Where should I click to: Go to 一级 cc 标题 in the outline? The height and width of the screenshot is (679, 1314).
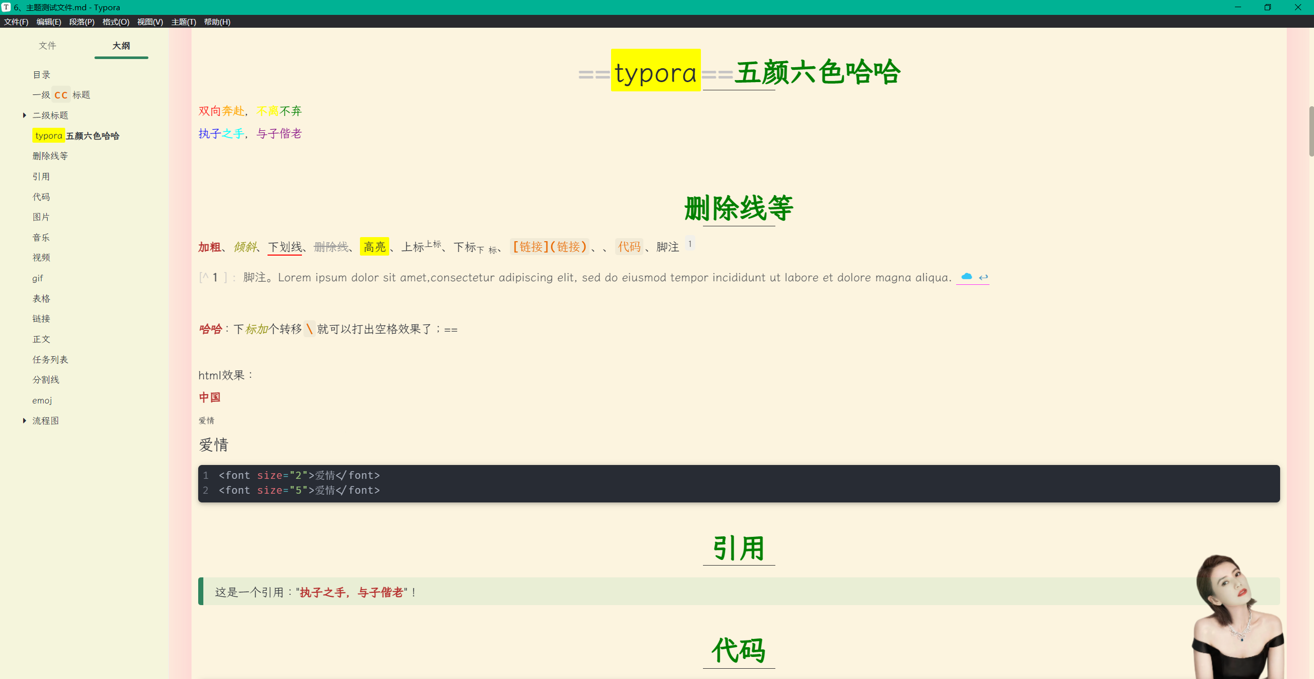(61, 95)
